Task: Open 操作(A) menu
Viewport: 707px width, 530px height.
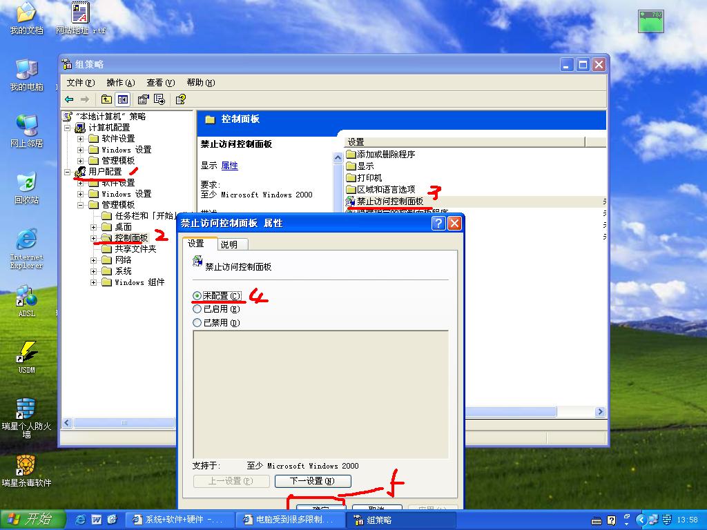Action: tap(120, 83)
